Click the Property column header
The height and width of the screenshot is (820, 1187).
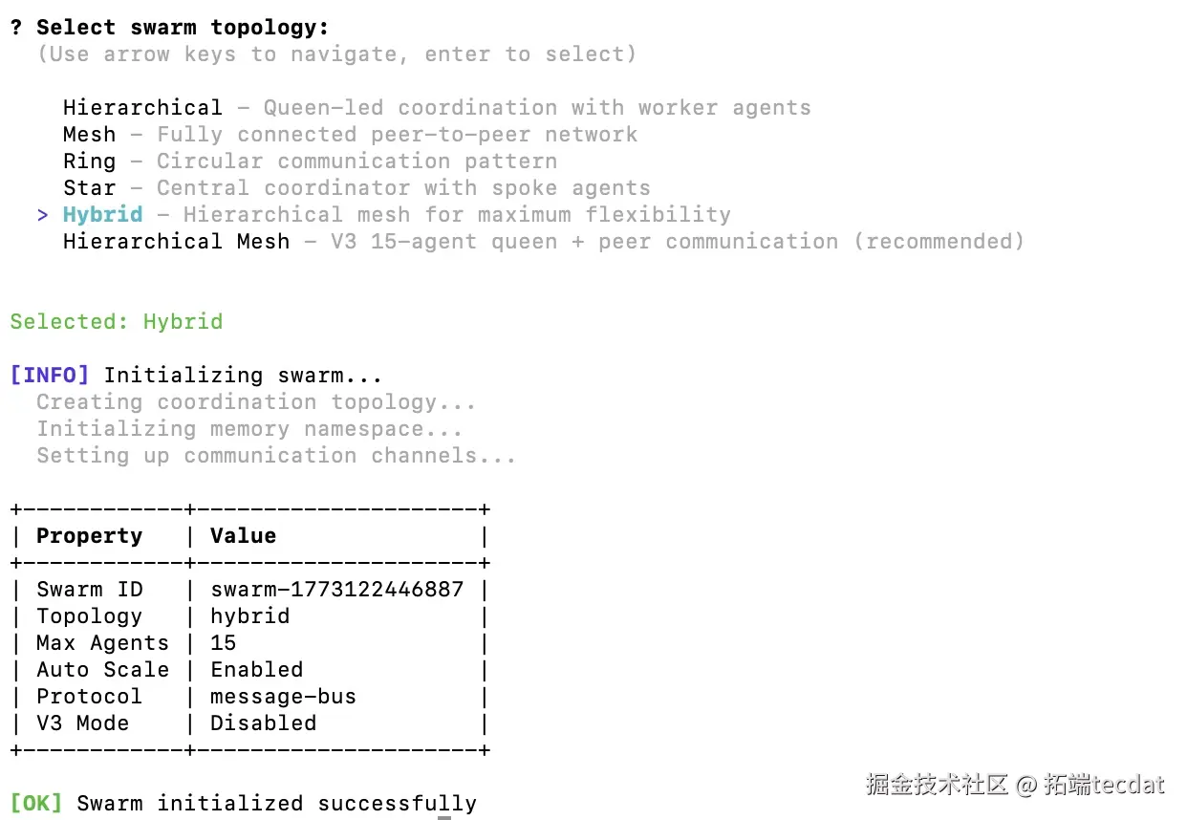coord(89,536)
